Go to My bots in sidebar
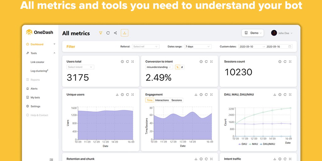Screen dimensions: 322x161 [x=35, y=97]
